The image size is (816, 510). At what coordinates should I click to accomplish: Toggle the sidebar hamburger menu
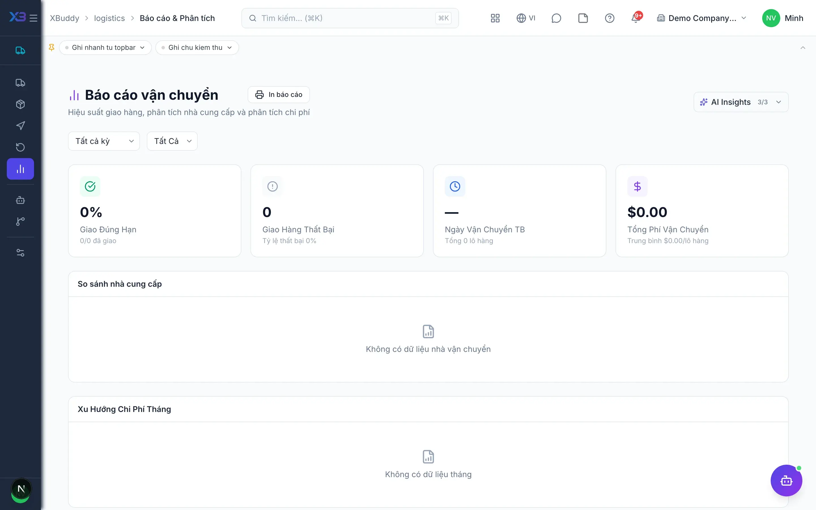[x=33, y=18]
